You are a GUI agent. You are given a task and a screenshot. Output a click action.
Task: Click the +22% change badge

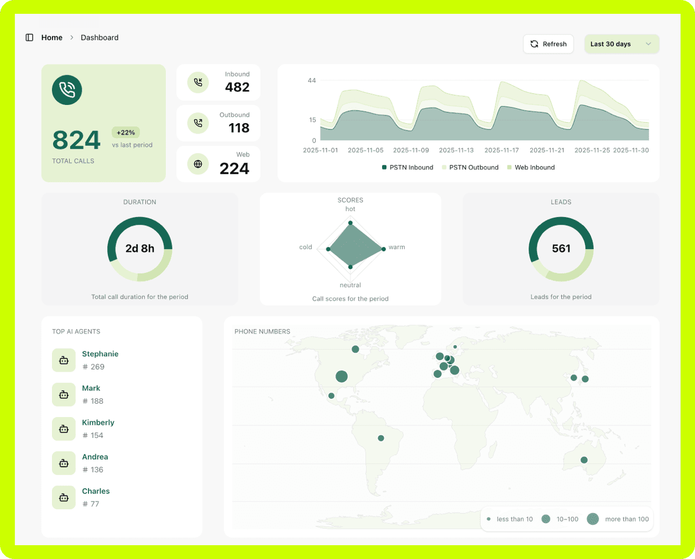pyautogui.click(x=126, y=133)
